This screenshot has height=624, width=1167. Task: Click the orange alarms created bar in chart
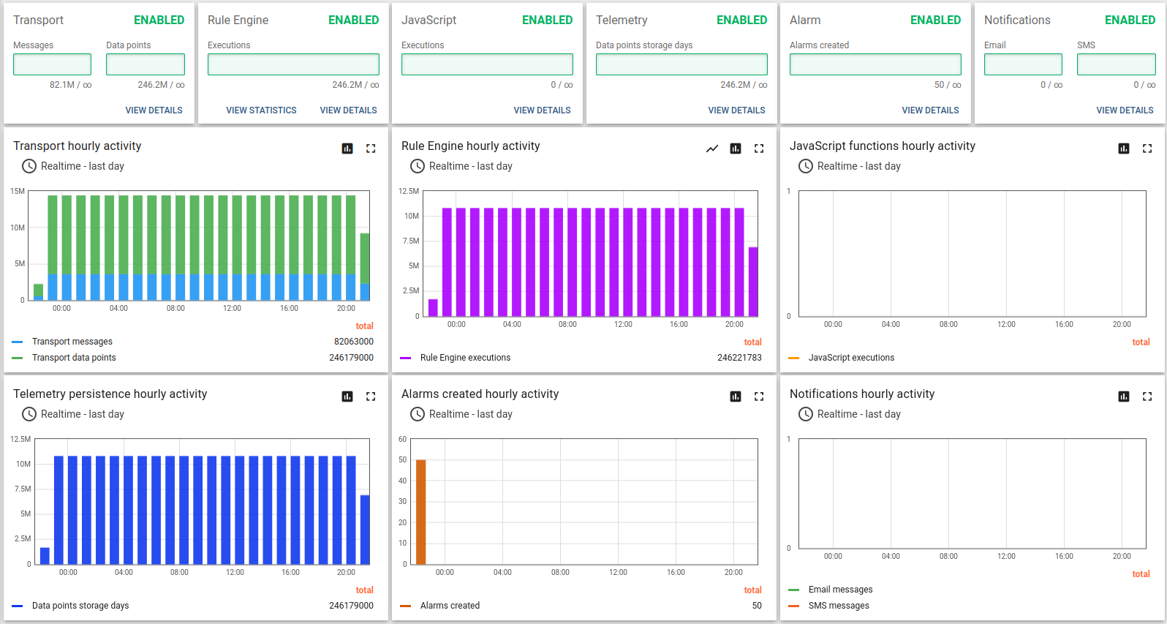(421, 512)
